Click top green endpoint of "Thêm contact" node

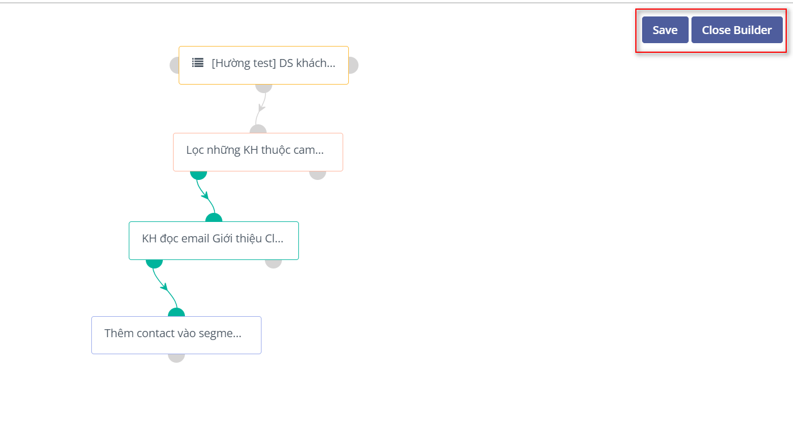[x=176, y=313]
